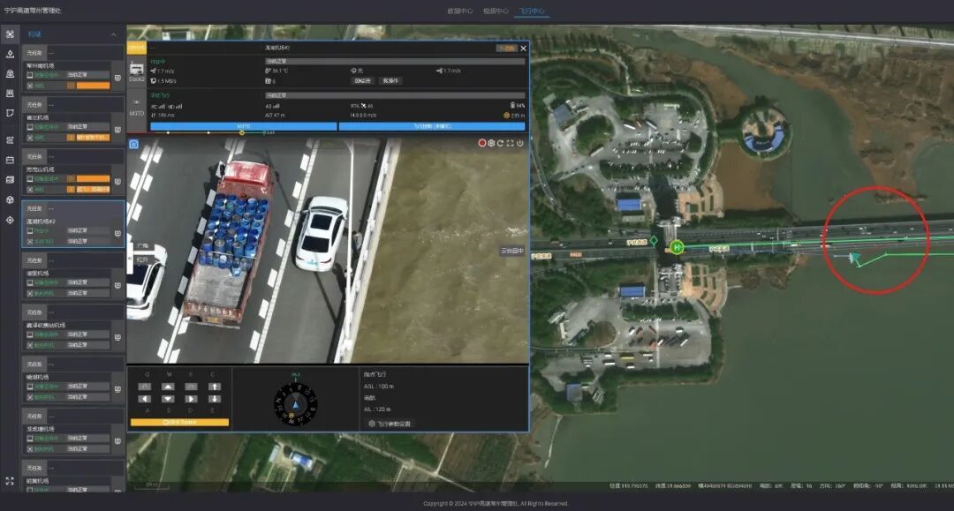Image resolution: width=954 pixels, height=511 pixels.
Task: Click the orange Space emergency stop bar
Action: (x=179, y=423)
